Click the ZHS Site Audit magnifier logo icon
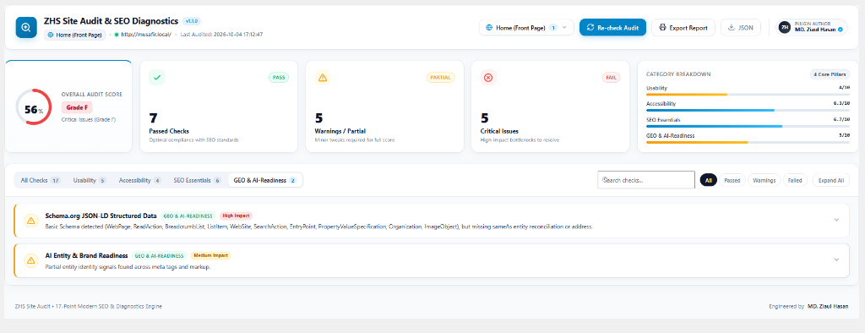Image resolution: width=865 pixels, height=333 pixels. click(26, 27)
